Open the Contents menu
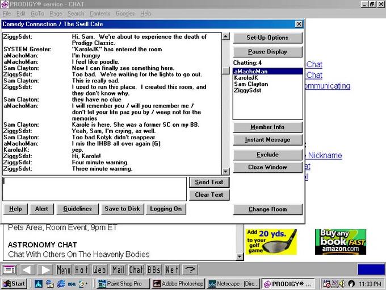Image resolution: width=386 pixels, height=290 pixels. click(x=100, y=14)
